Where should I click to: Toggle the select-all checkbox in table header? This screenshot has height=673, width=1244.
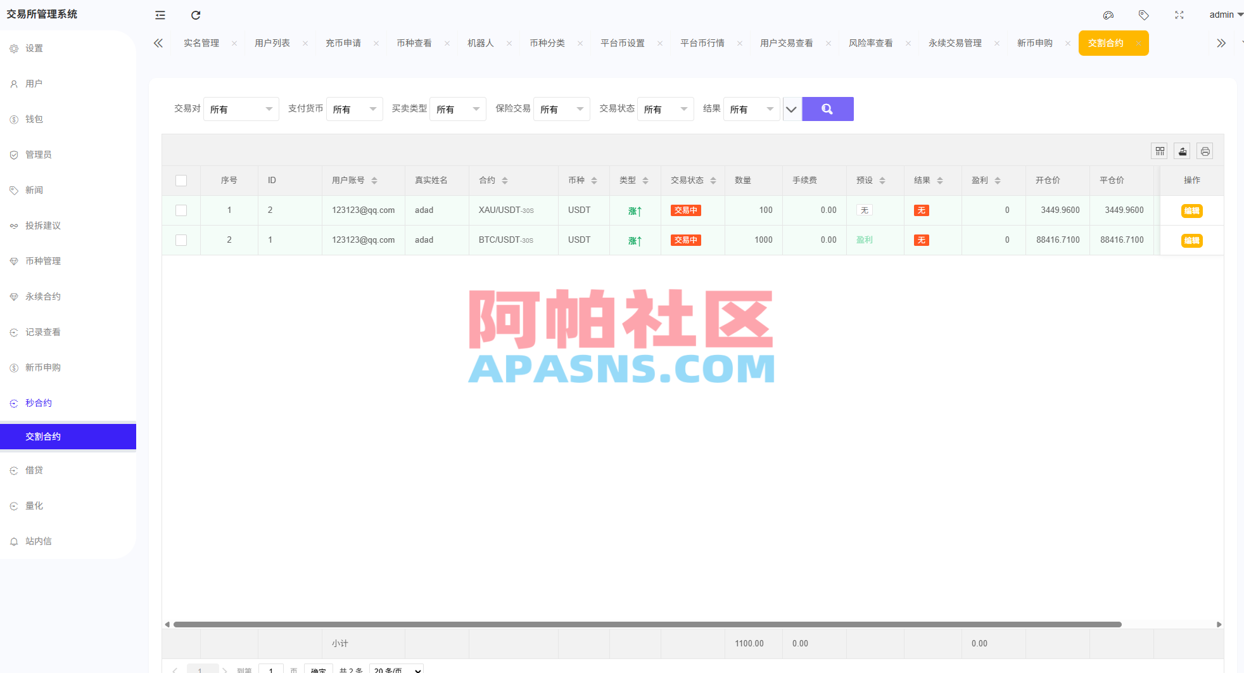coord(181,180)
